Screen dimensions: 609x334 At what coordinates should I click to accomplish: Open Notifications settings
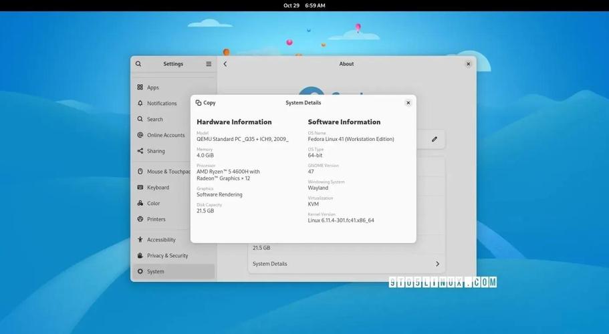174,103
